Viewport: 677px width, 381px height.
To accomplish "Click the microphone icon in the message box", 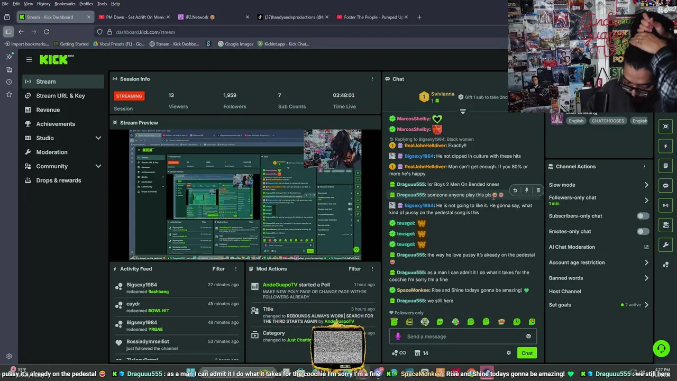I will (x=398, y=337).
